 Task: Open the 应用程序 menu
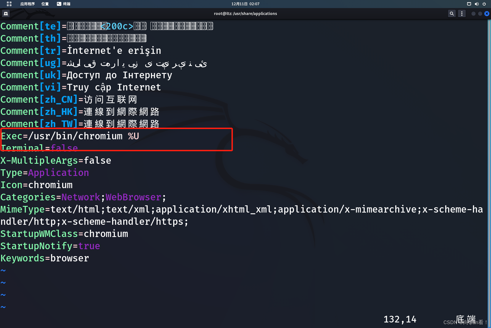pos(27,4)
